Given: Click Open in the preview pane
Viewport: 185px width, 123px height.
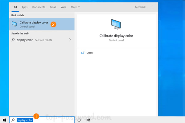Looking at the screenshot, I should [x=89, y=53].
